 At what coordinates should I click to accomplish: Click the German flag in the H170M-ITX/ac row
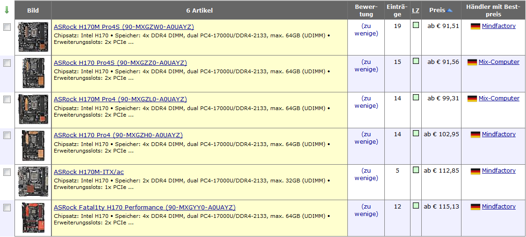tap(476, 171)
